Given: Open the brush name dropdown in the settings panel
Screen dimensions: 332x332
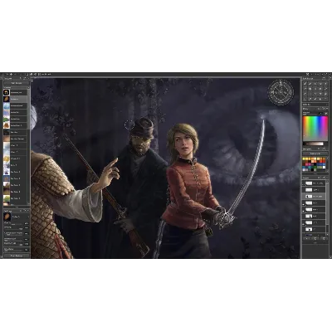Looking at the screenshot, I should tap(20, 217).
